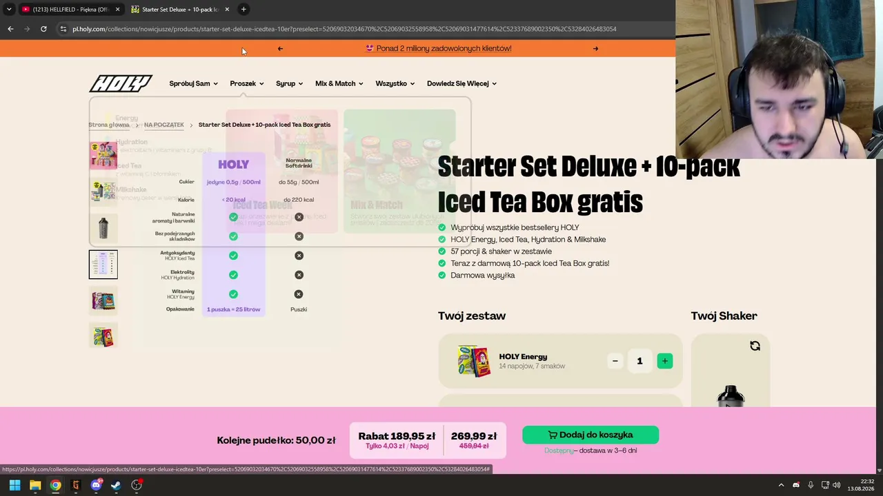The height and width of the screenshot is (496, 883).
Task: Close the HELLFIELD YouTube tab
Action: 117,9
